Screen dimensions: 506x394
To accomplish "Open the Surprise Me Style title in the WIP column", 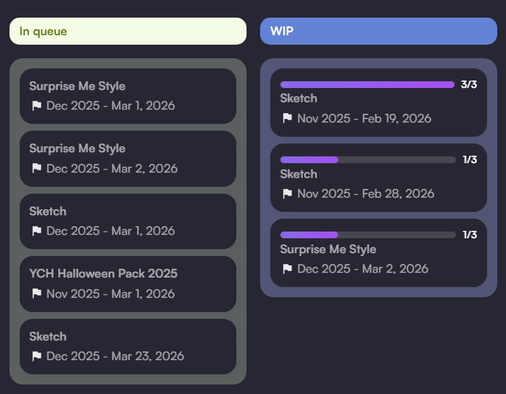I will (x=328, y=249).
